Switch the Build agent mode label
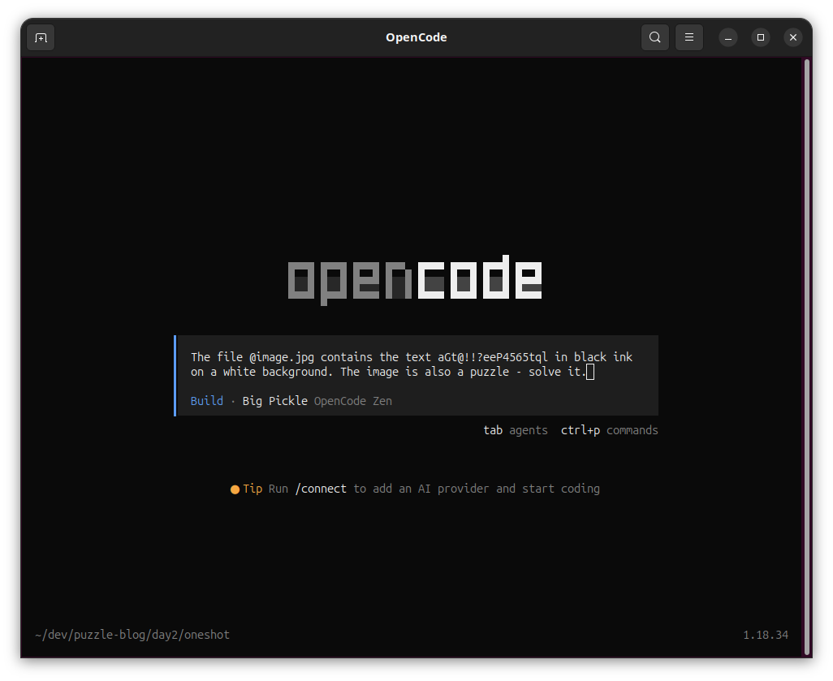Viewport: 833px width, 681px height. 207,401
